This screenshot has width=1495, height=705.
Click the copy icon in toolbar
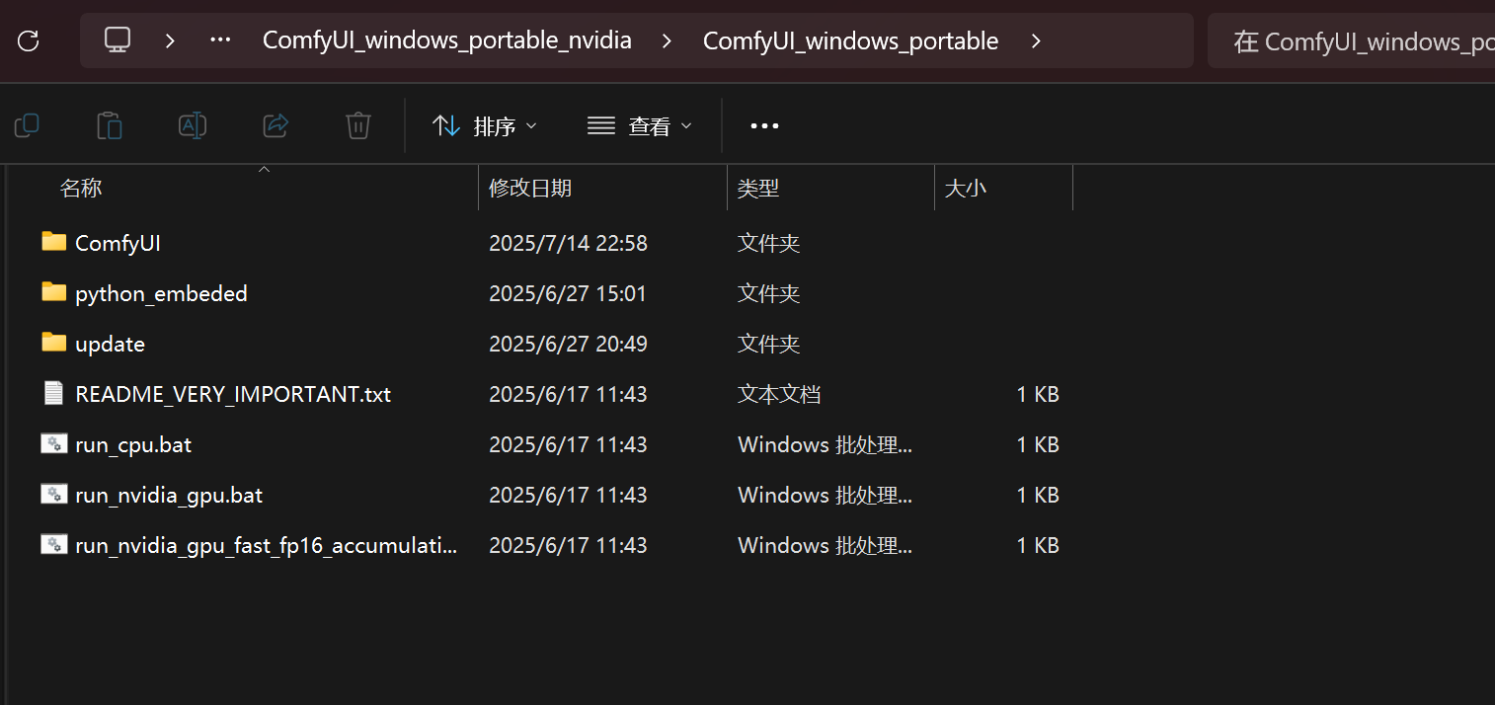click(x=27, y=125)
